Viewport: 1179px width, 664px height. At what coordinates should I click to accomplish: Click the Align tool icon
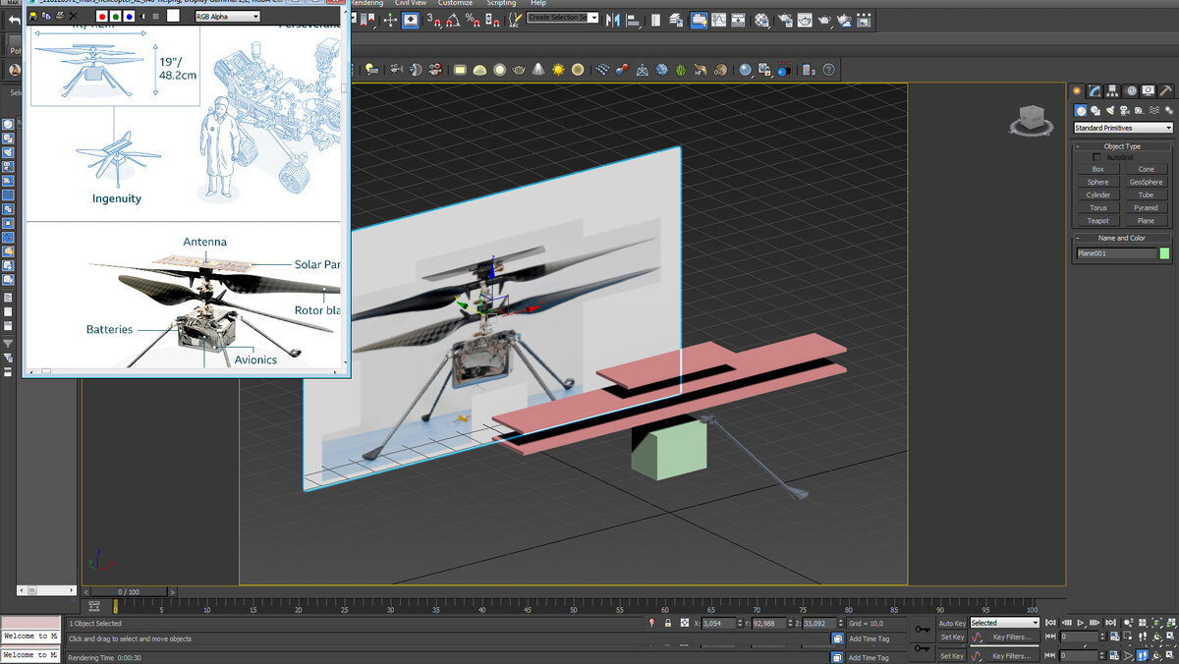click(634, 19)
